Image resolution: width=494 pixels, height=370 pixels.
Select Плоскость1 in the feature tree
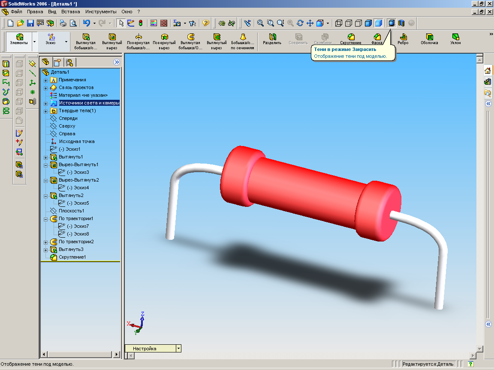tap(71, 211)
